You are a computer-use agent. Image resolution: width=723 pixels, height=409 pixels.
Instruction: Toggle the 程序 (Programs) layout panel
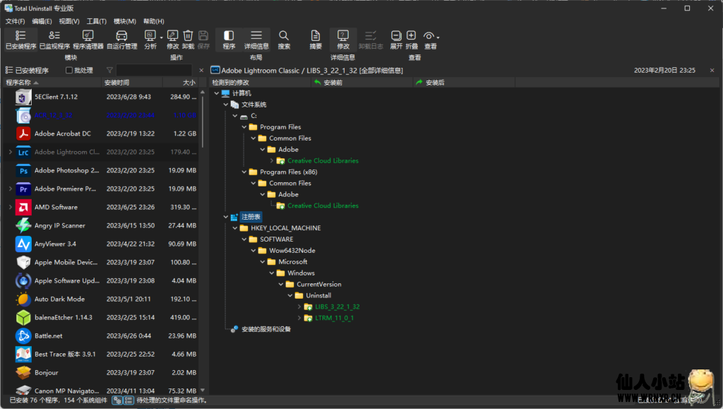pyautogui.click(x=229, y=40)
